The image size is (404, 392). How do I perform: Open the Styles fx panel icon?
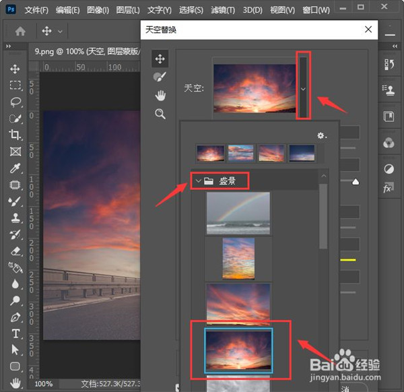[389, 189]
